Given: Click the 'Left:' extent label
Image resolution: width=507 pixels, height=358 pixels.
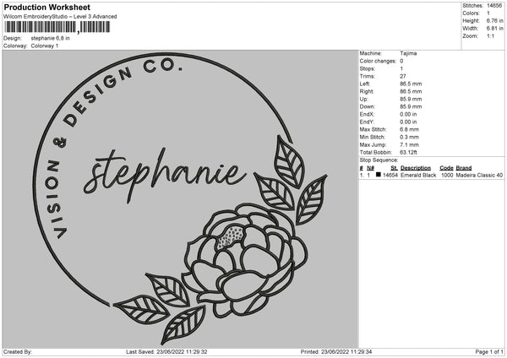Looking at the screenshot, I should 364,84.
